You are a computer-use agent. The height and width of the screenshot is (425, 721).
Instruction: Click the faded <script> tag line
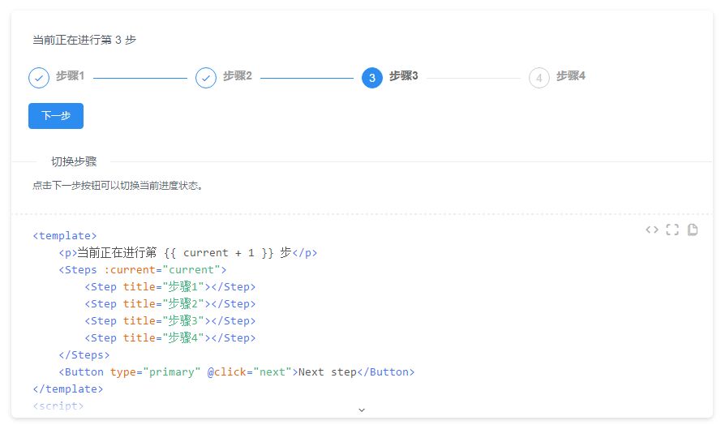click(58, 406)
